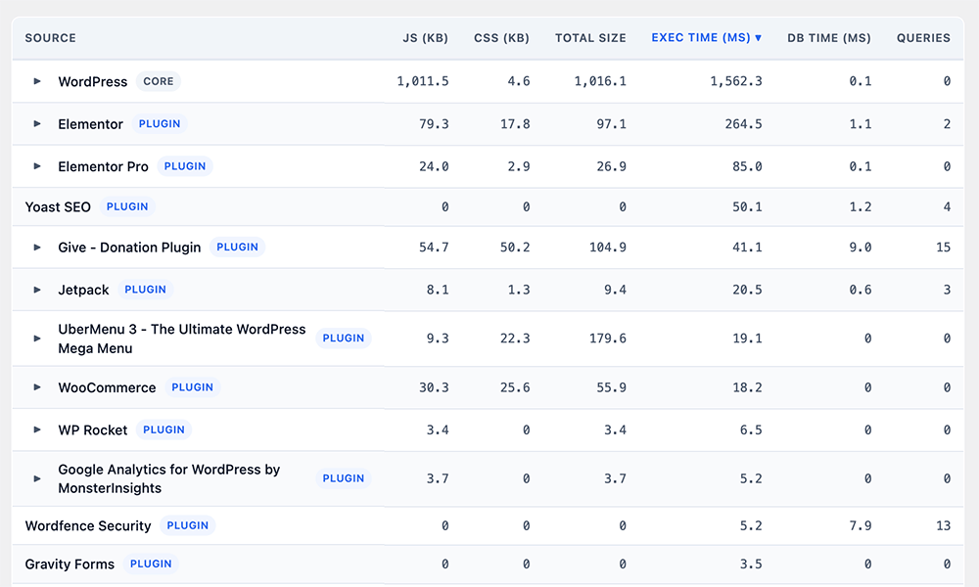Expand Give - Donation Plugin row

pos(37,247)
